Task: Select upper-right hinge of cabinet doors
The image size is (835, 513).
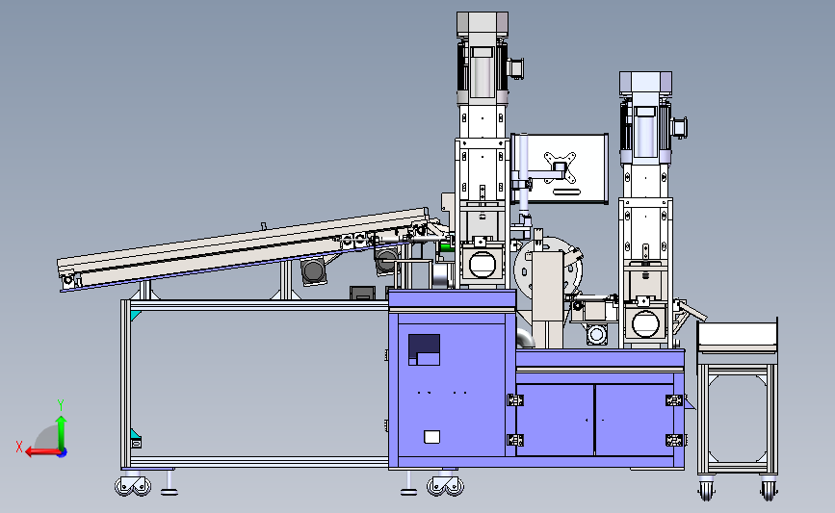Action: point(674,400)
